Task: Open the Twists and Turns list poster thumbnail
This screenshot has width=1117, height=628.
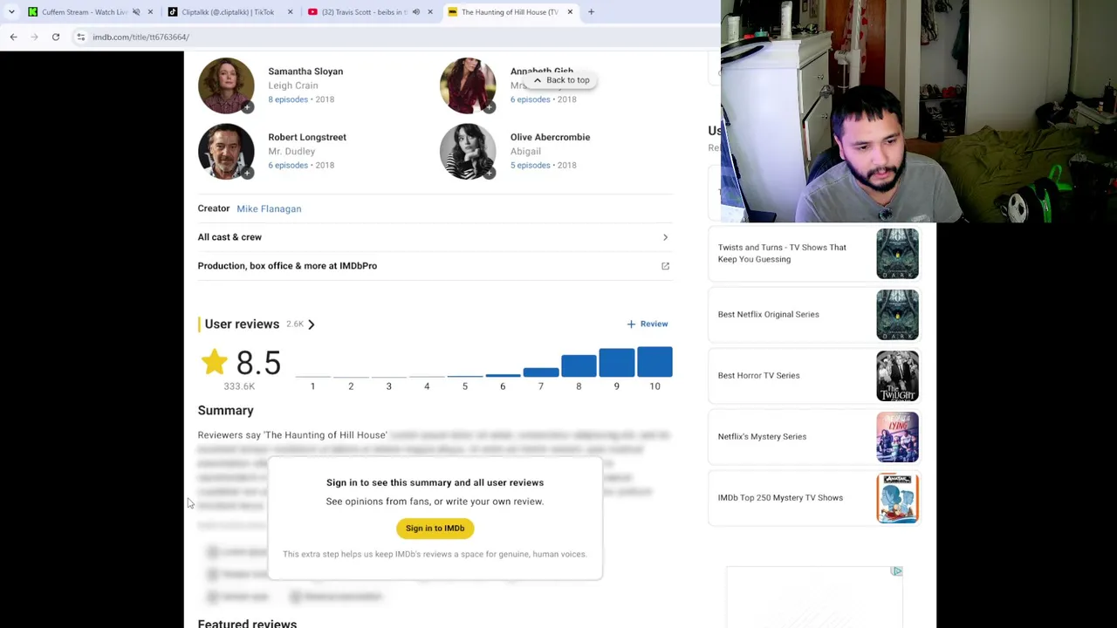Action: (897, 253)
